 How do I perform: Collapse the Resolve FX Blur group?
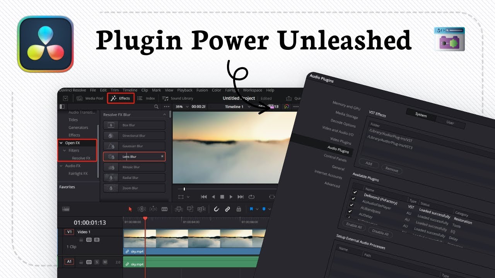[165, 115]
